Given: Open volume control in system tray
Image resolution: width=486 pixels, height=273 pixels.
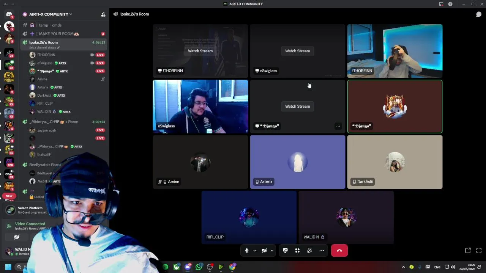Looking at the screenshot, I should tap(453, 267).
